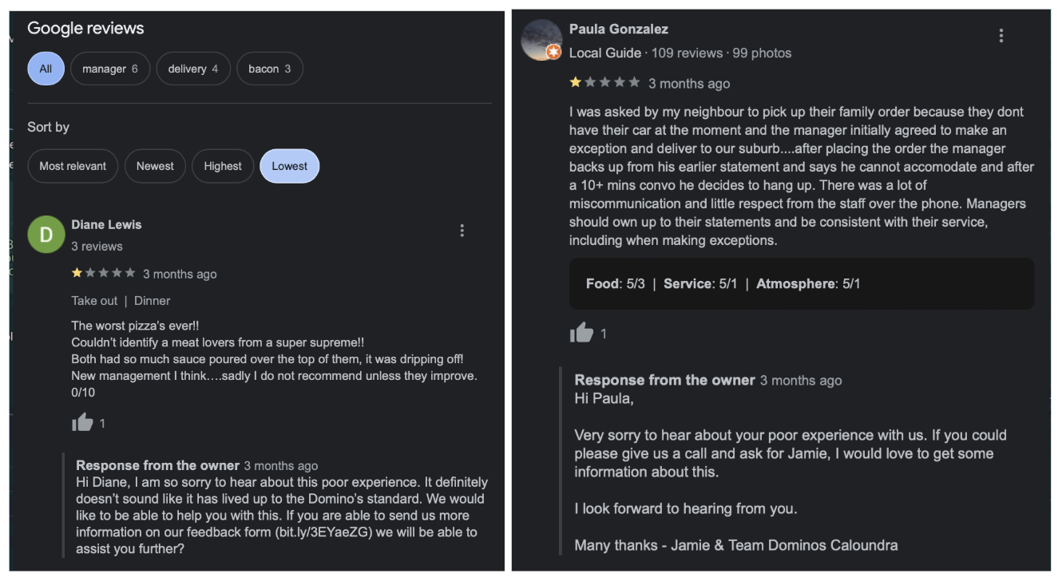The image size is (1062, 581).
Task: Open the three-dot menu on Paula Gonzalez's review
Action: pyautogui.click(x=1001, y=38)
